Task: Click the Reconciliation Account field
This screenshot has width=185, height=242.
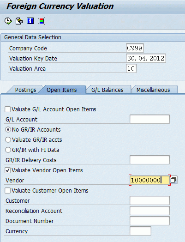Action: click(149, 211)
